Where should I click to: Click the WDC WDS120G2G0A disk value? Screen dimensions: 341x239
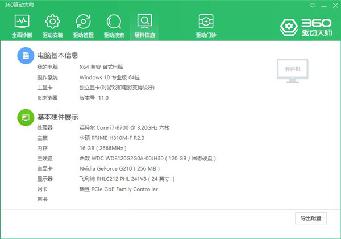(148, 158)
